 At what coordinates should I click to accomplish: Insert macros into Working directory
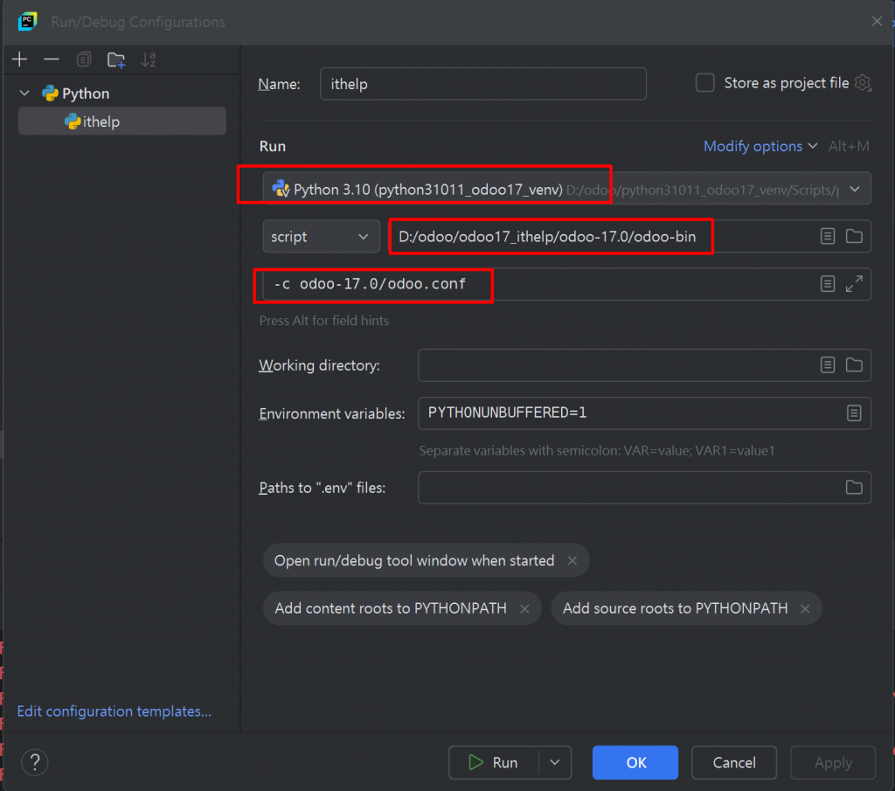point(828,365)
